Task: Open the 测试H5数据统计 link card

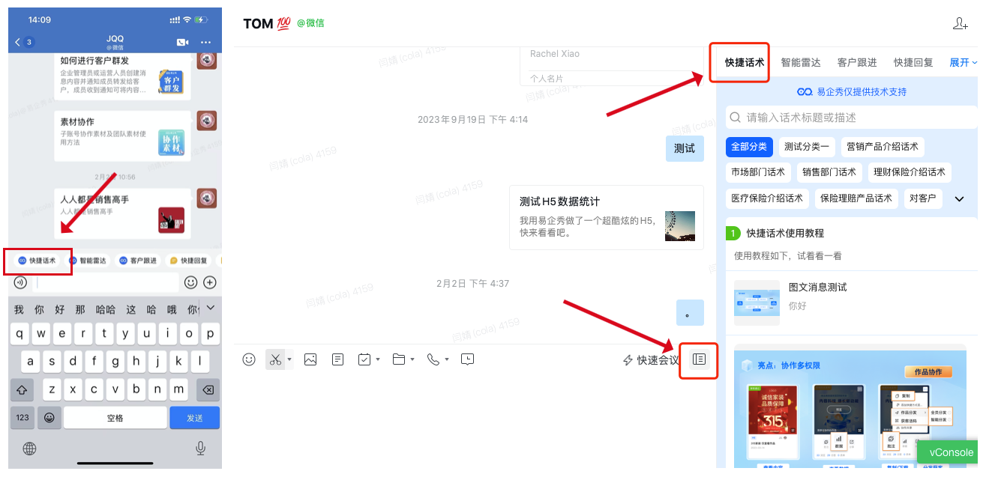Action: pyautogui.click(x=606, y=217)
